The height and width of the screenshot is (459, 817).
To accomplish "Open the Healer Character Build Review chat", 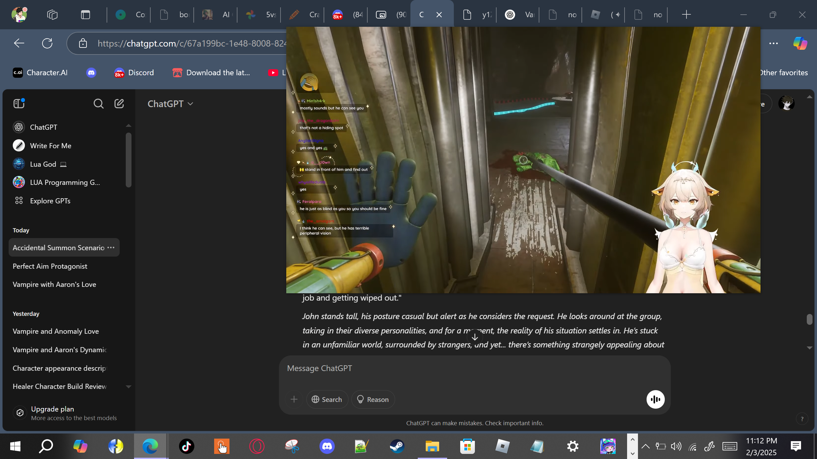I will tap(64, 386).
